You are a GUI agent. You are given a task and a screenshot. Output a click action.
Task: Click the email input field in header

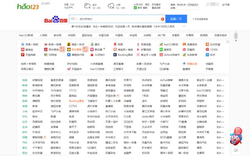coord(188,8)
